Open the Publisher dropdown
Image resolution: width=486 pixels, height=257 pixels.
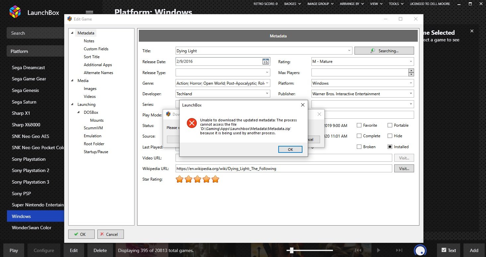tap(411, 94)
